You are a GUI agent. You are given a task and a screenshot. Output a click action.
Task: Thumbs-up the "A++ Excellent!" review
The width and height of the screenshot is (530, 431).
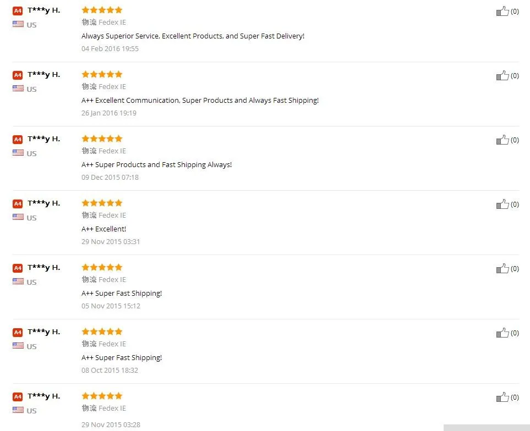click(502, 205)
